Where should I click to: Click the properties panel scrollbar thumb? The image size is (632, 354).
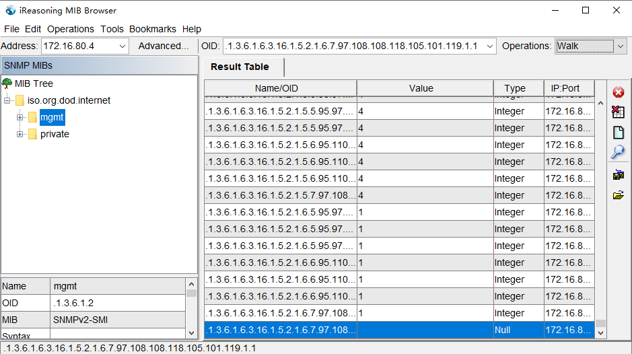(191, 293)
